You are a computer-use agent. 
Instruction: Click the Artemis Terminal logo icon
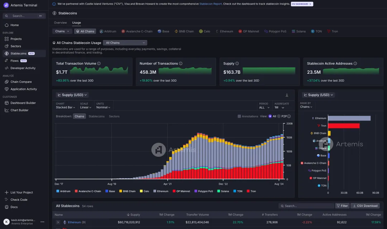[x=6, y=5]
